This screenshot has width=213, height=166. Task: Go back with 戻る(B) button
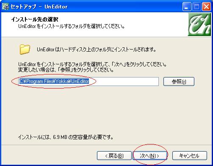(x=114, y=156)
